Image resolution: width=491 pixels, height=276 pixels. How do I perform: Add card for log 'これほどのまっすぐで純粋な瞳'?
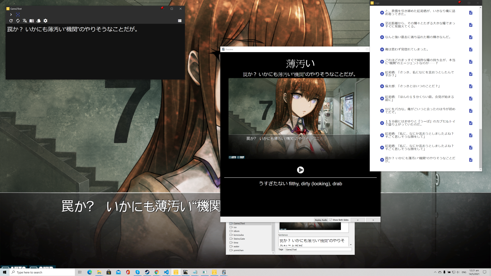[x=471, y=62]
